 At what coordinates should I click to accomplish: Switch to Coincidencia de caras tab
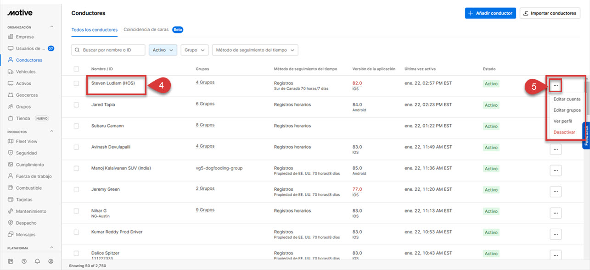[x=146, y=30]
